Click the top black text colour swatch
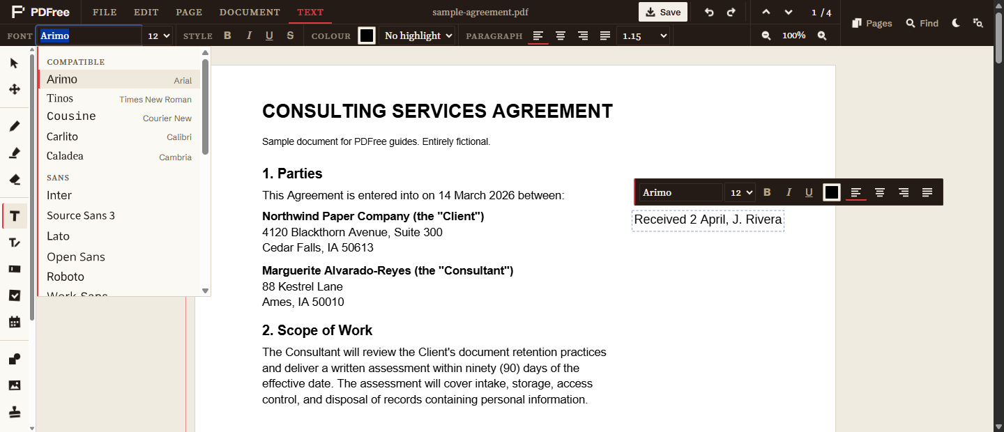1004x432 pixels. [367, 36]
